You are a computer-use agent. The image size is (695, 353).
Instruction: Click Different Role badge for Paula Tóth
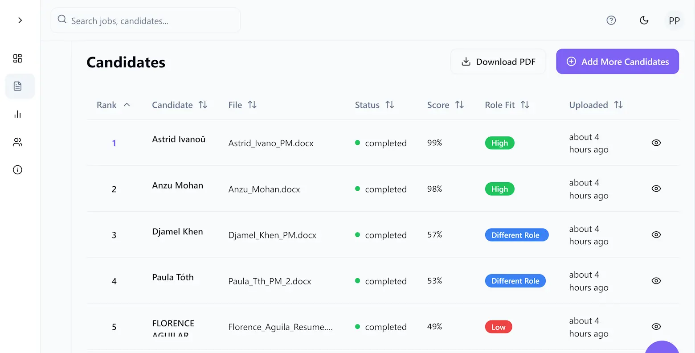coord(515,281)
